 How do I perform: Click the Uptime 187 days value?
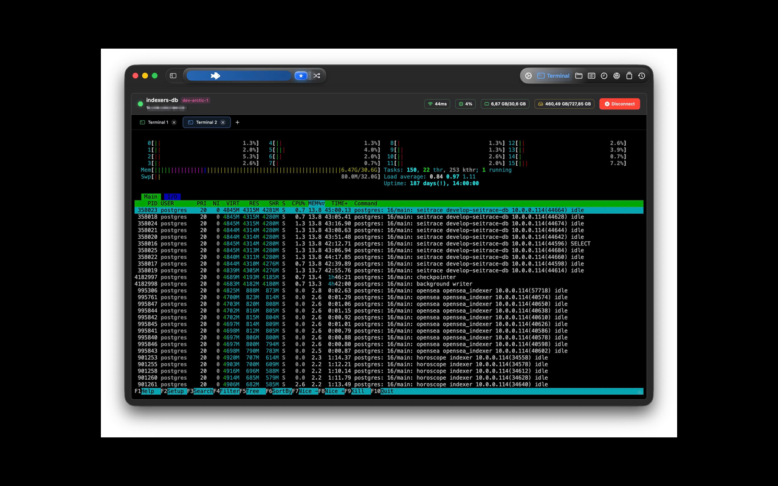(432, 183)
